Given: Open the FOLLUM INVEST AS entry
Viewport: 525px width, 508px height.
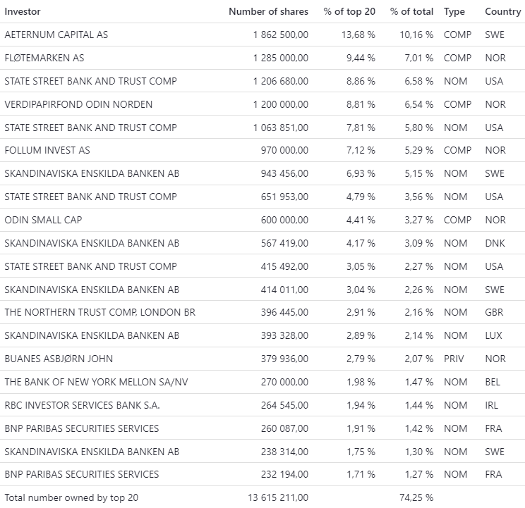Looking at the screenshot, I should [x=47, y=150].
